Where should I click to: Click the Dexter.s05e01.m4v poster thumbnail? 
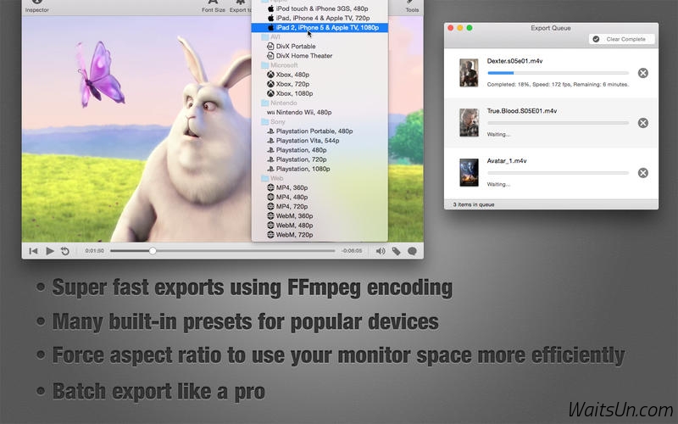[470, 73]
